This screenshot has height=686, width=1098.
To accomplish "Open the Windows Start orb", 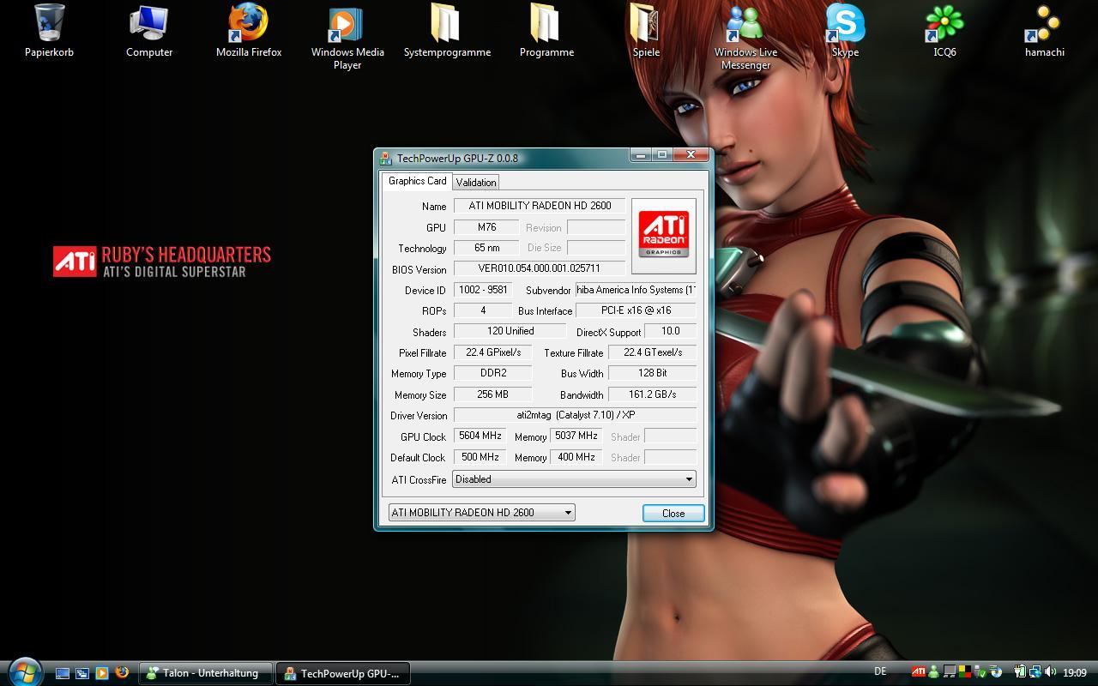I will [24, 673].
